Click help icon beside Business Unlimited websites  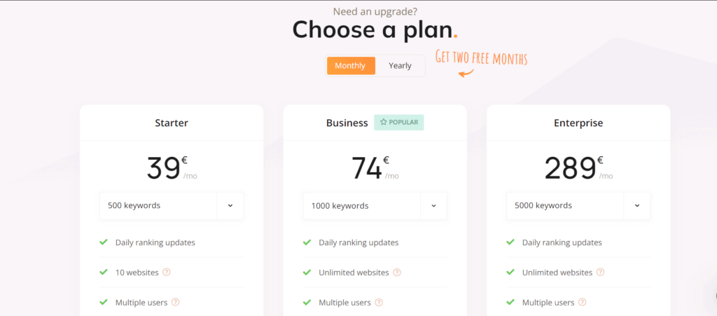(397, 273)
